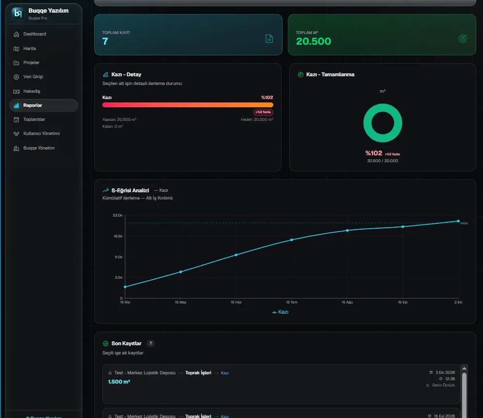This screenshot has height=418, width=483.
Task: Click the Kazı - Tamamlanma pie icon
Action: [x=300, y=75]
